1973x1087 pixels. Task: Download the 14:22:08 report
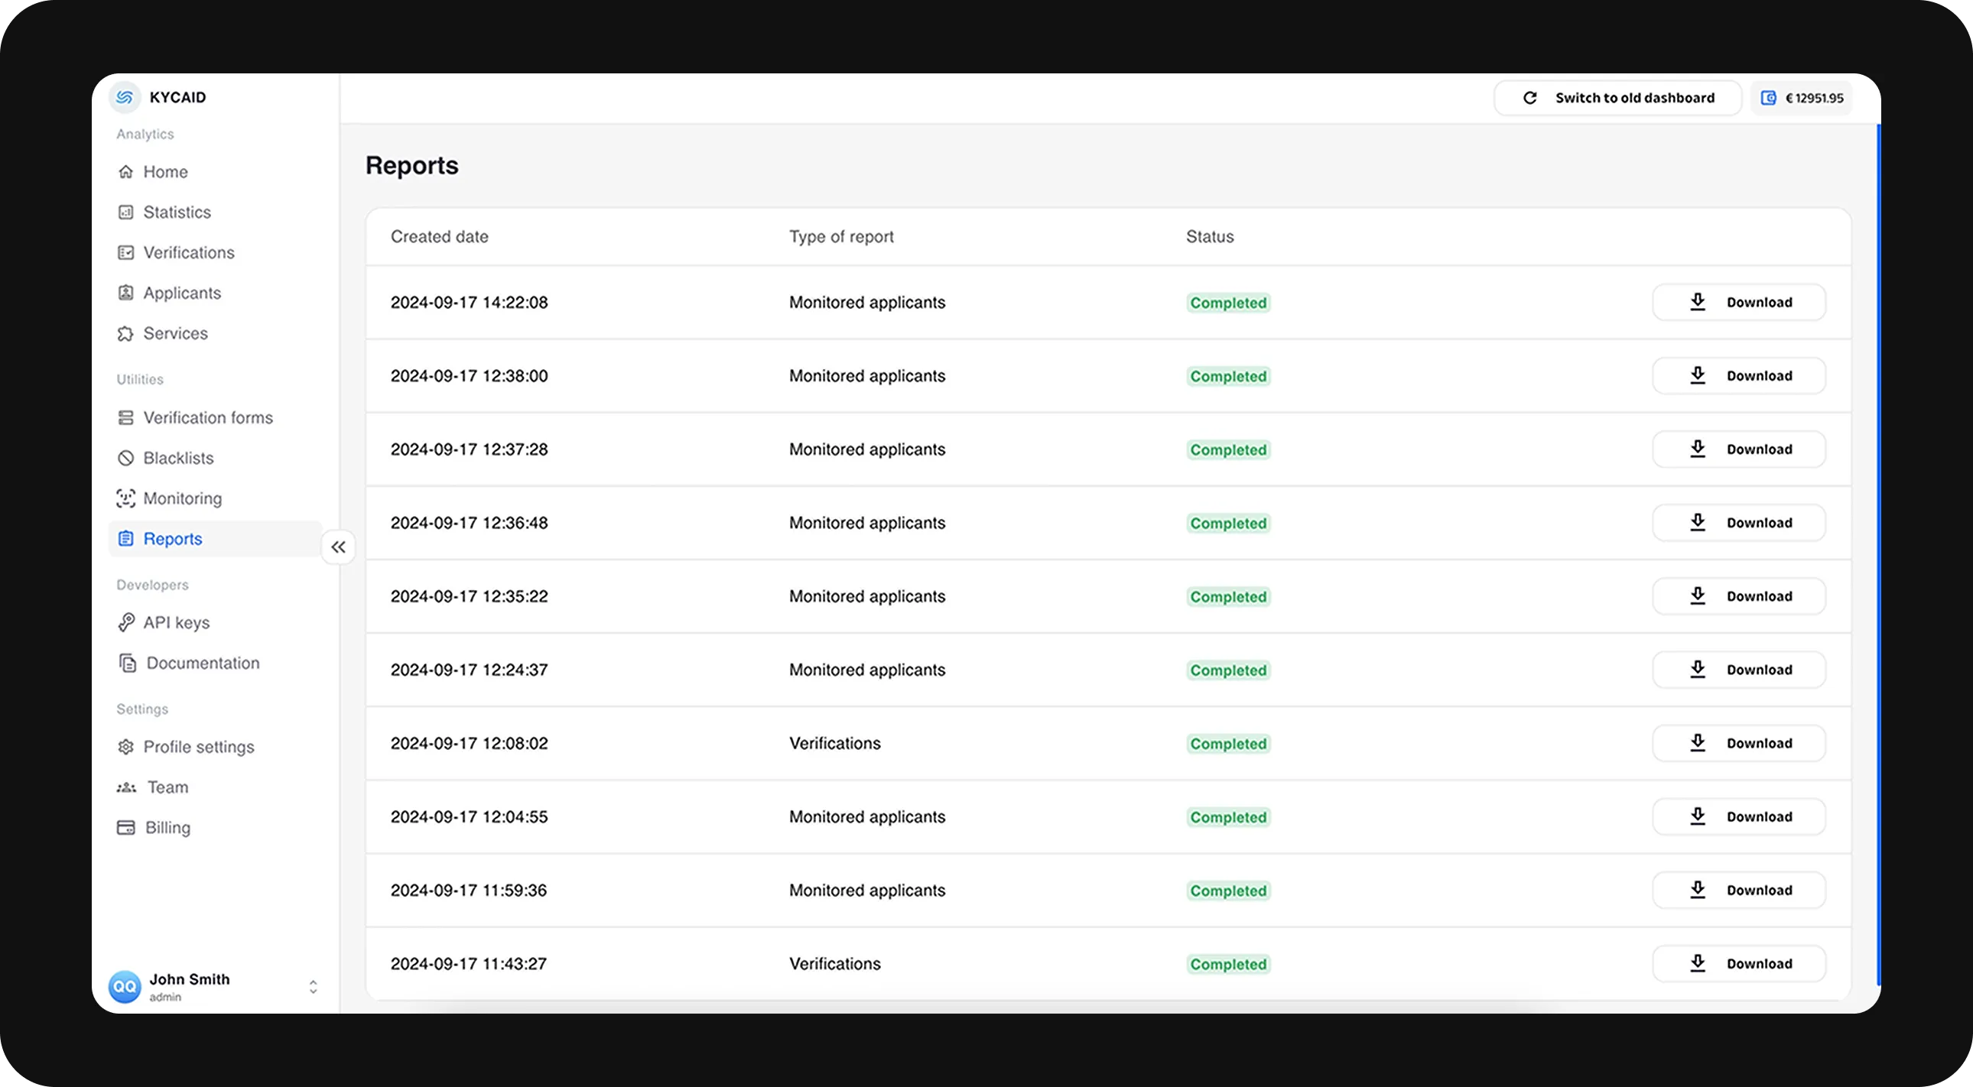(1739, 303)
